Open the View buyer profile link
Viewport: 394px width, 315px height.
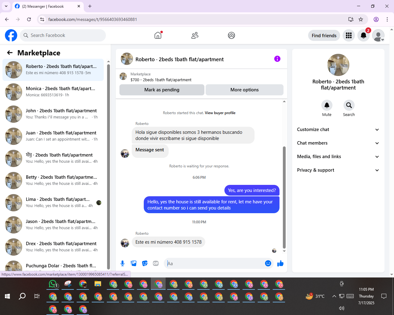coord(220,113)
